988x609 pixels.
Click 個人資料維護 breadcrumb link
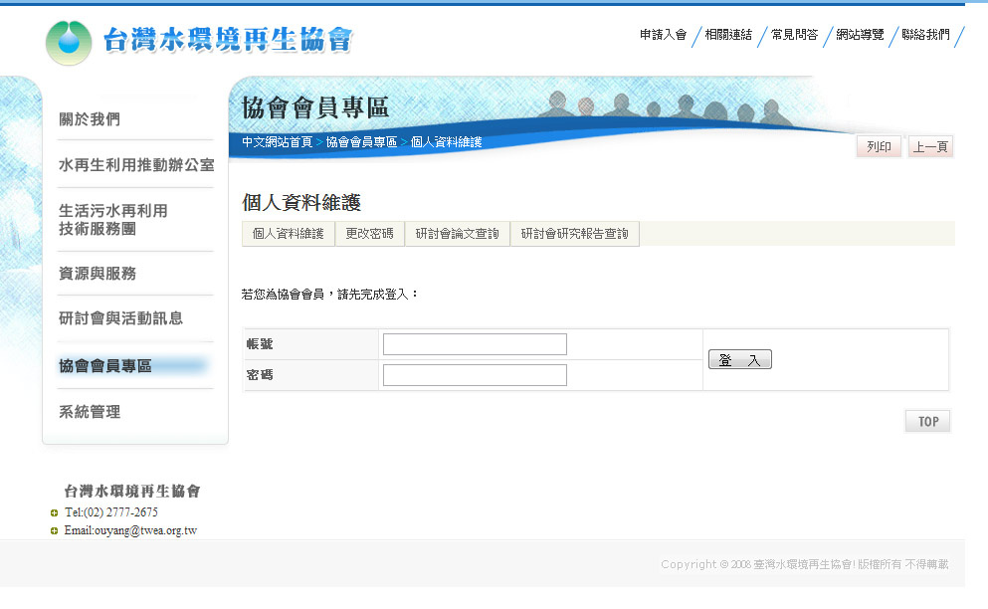tap(446, 142)
